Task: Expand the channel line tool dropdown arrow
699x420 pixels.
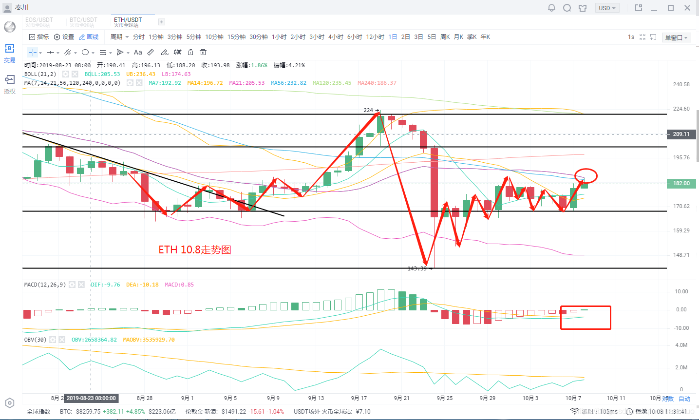Action: 76,53
